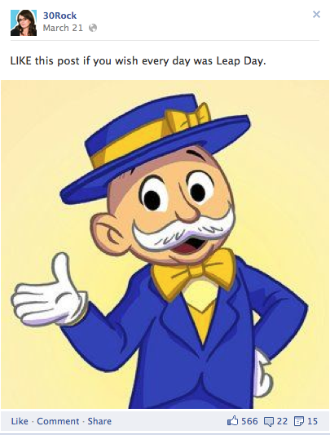This screenshot has height=435, width=330.
Task: View the 566 likes count
Action: (x=249, y=421)
